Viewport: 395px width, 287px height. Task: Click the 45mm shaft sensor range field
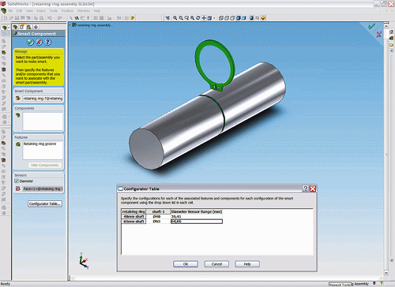[x=197, y=222]
